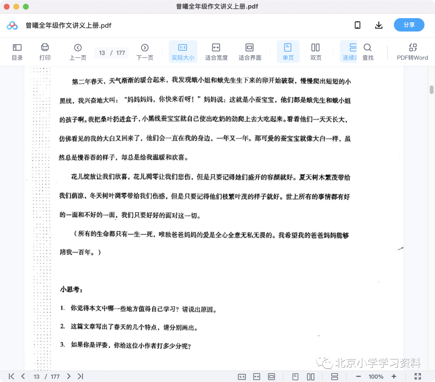Go to previous page in bottom bar

(x=23, y=376)
